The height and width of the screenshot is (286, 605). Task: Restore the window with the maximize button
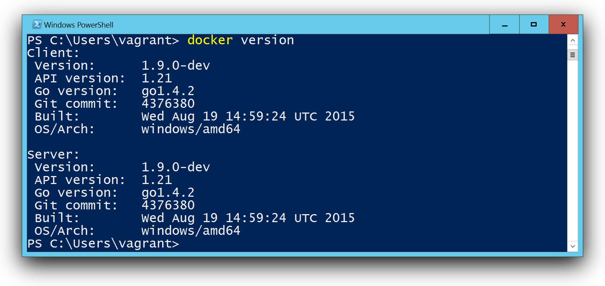coord(533,24)
